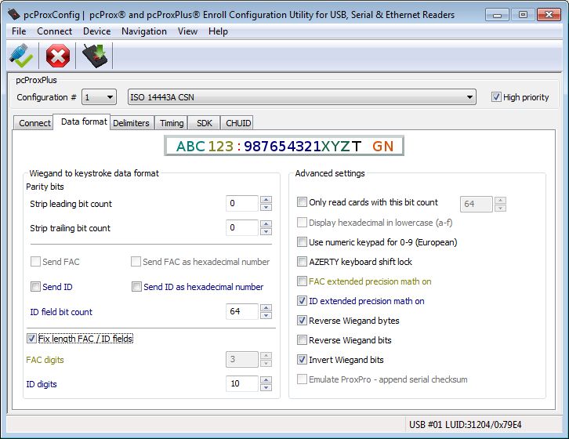Enable Send ID as hexadecimal number
This screenshot has height=439, width=569.
tap(136, 286)
